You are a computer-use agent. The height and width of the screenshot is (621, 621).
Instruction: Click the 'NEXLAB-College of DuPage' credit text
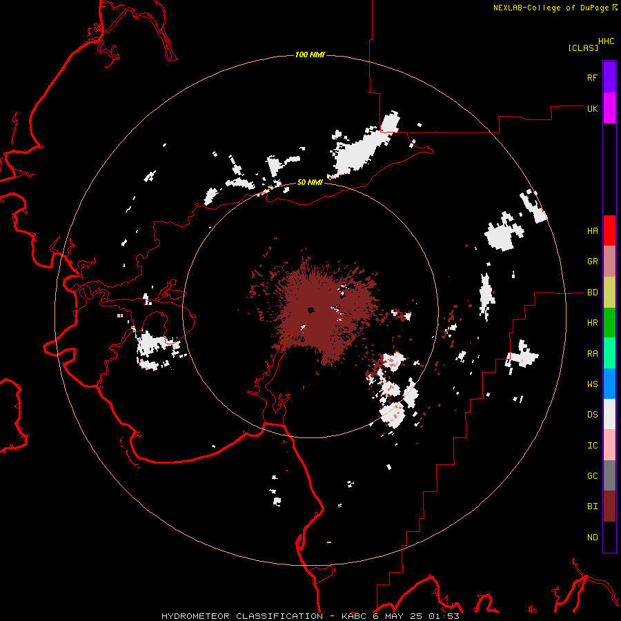[551, 8]
